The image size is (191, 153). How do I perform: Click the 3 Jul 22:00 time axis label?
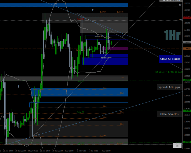click(94, 151)
